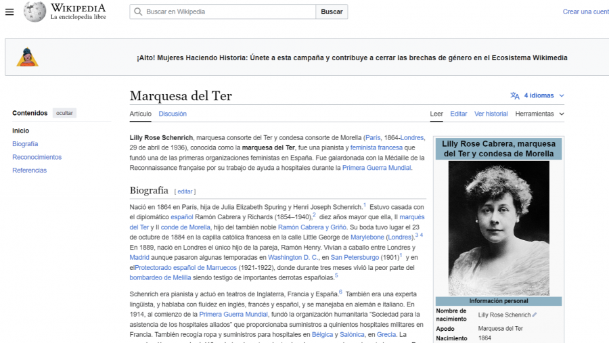Click the editar link beside Biografía heading
Screen dimensions: 609x343
coord(185,191)
